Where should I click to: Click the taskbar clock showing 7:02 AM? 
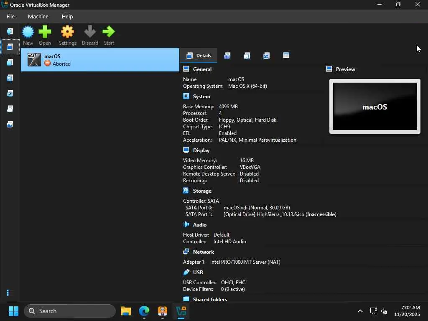[407, 311]
